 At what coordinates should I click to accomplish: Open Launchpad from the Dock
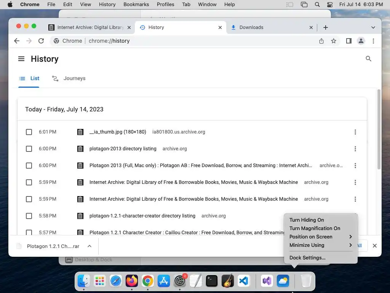pyautogui.click(x=100, y=281)
